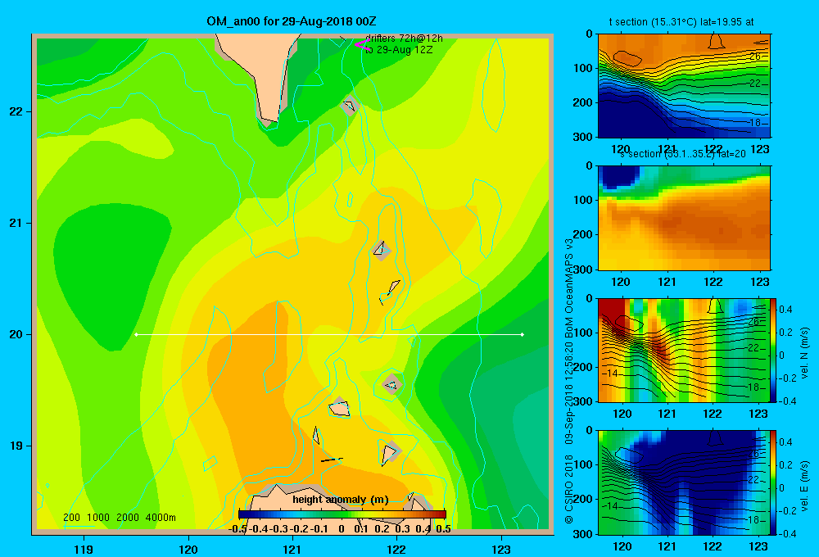This screenshot has height=557, width=819.
Task: Click the 'height anomaly (m)' legend label
Action: point(341,500)
